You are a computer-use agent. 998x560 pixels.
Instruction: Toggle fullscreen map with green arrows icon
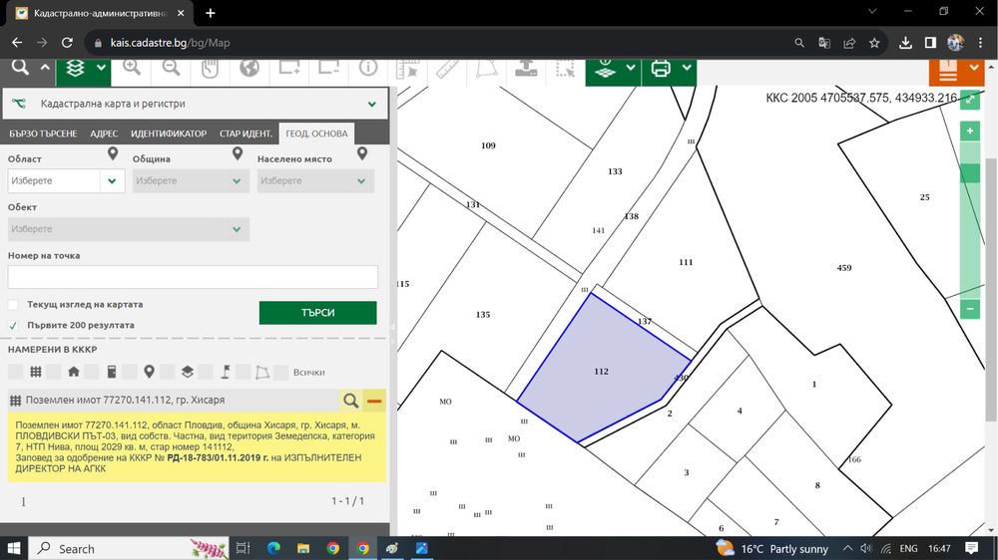pyautogui.click(x=969, y=100)
